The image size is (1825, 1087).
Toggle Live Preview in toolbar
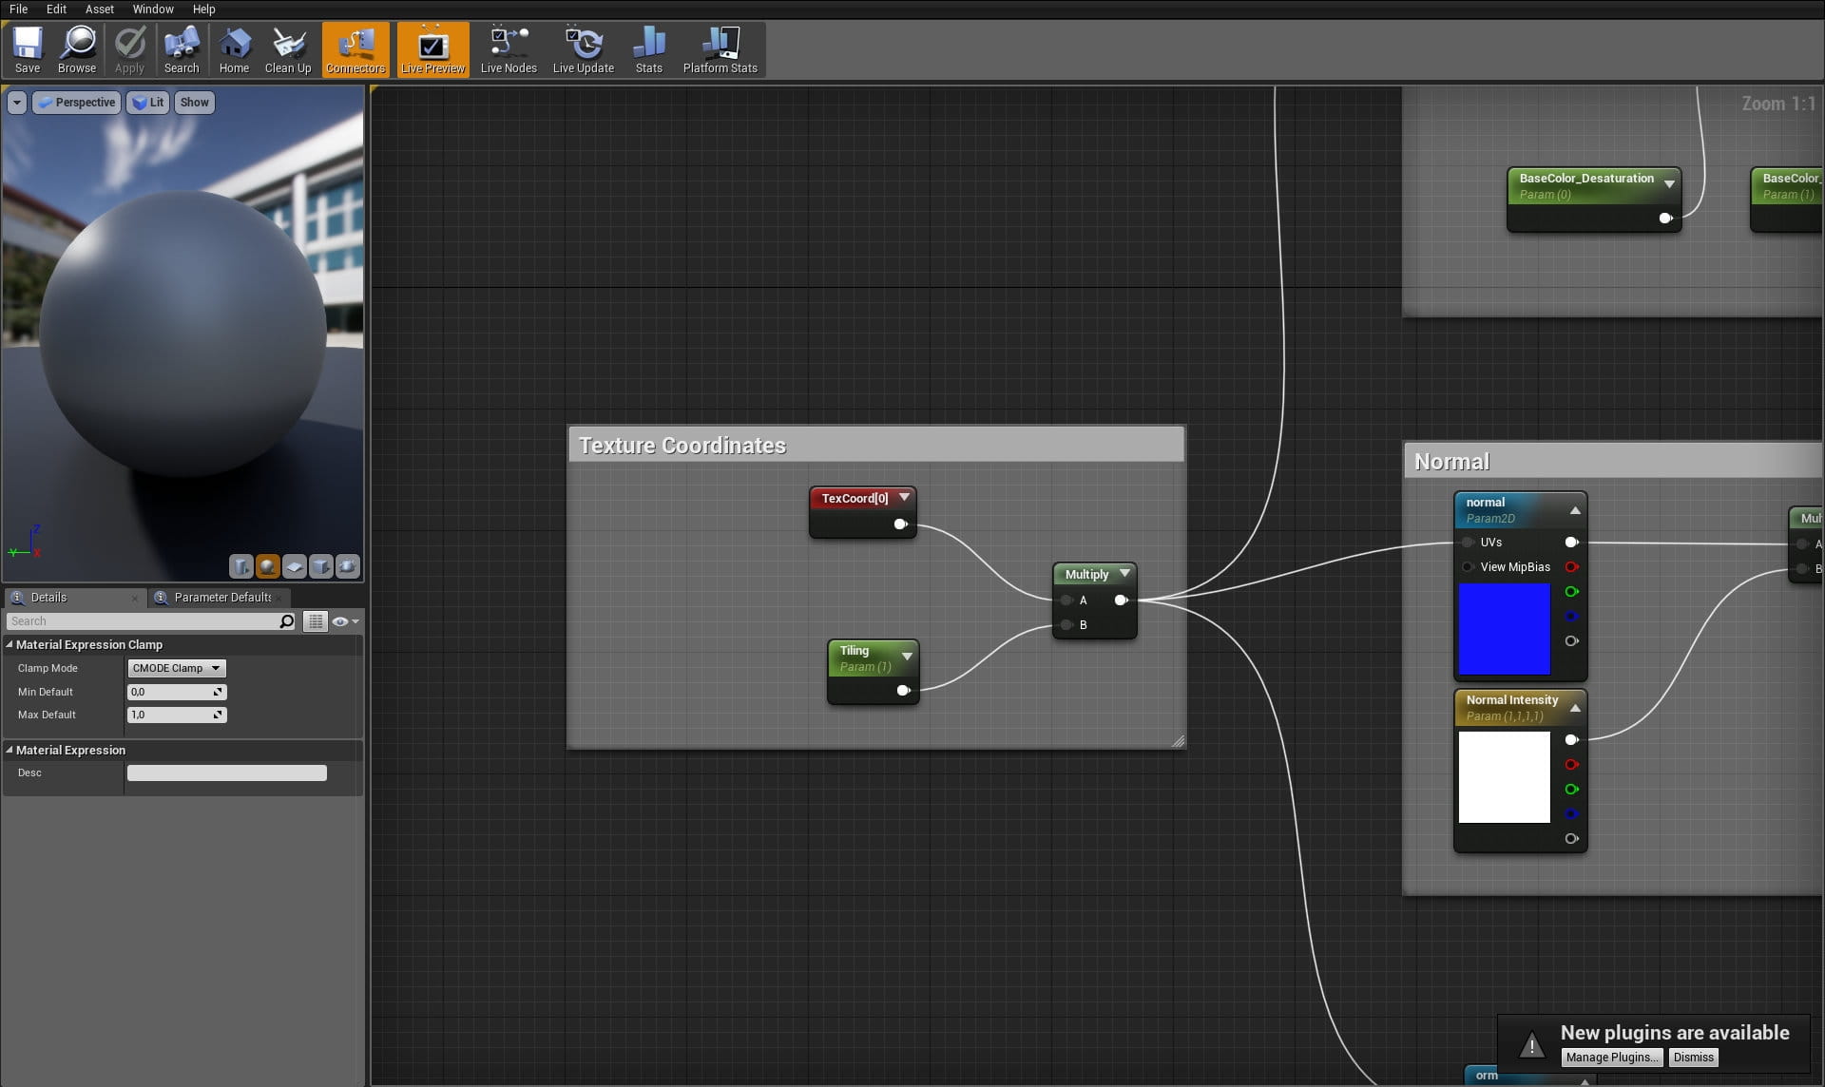(432, 49)
